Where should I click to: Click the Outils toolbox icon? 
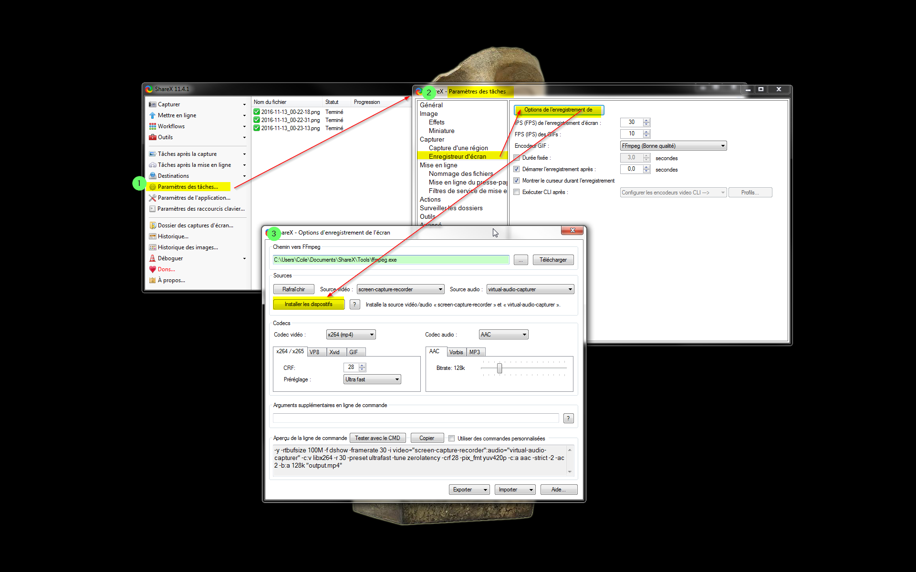tap(152, 137)
